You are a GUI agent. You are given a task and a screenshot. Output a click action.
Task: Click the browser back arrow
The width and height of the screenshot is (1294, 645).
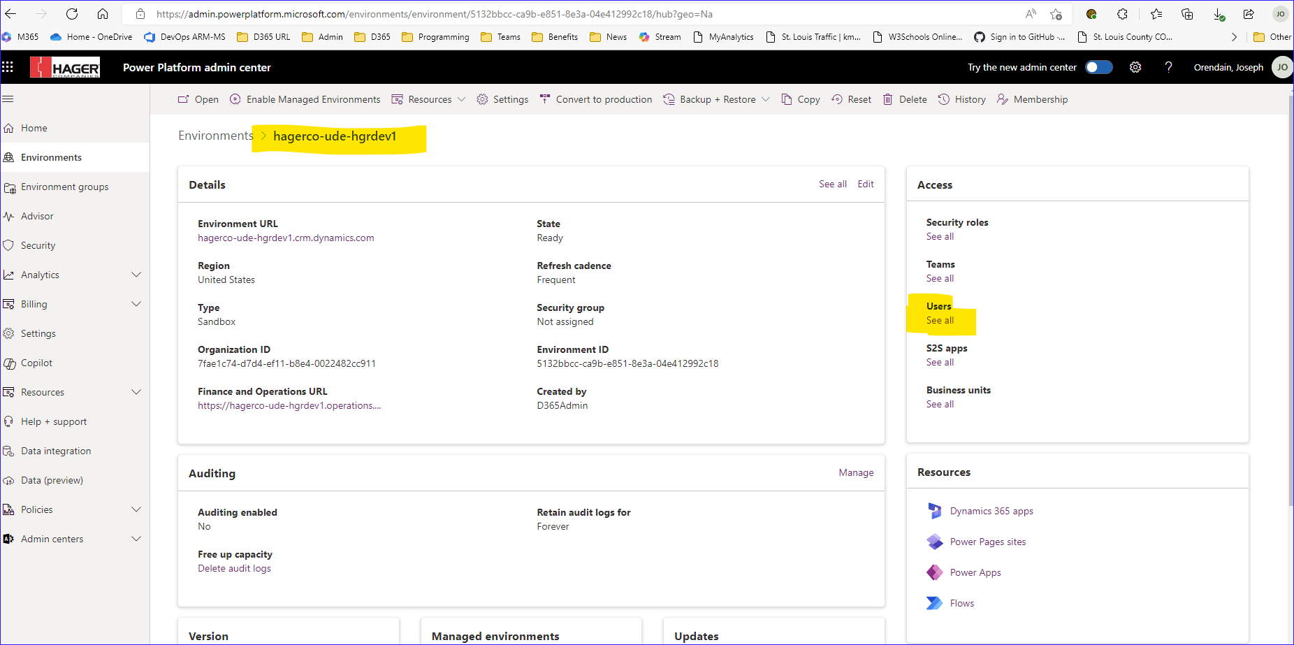pos(10,14)
